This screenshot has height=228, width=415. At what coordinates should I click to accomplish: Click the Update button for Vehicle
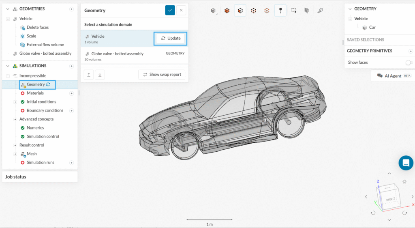pyautogui.click(x=171, y=38)
